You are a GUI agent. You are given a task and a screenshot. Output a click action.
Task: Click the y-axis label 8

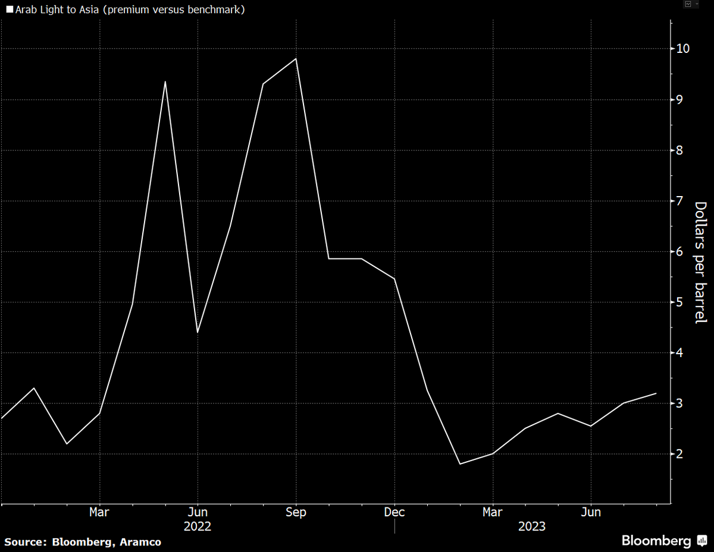click(680, 150)
